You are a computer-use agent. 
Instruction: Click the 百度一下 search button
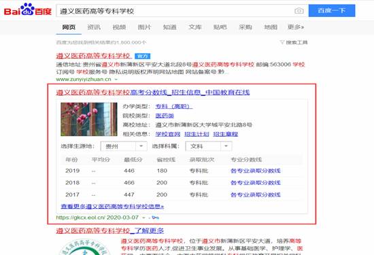332,10
